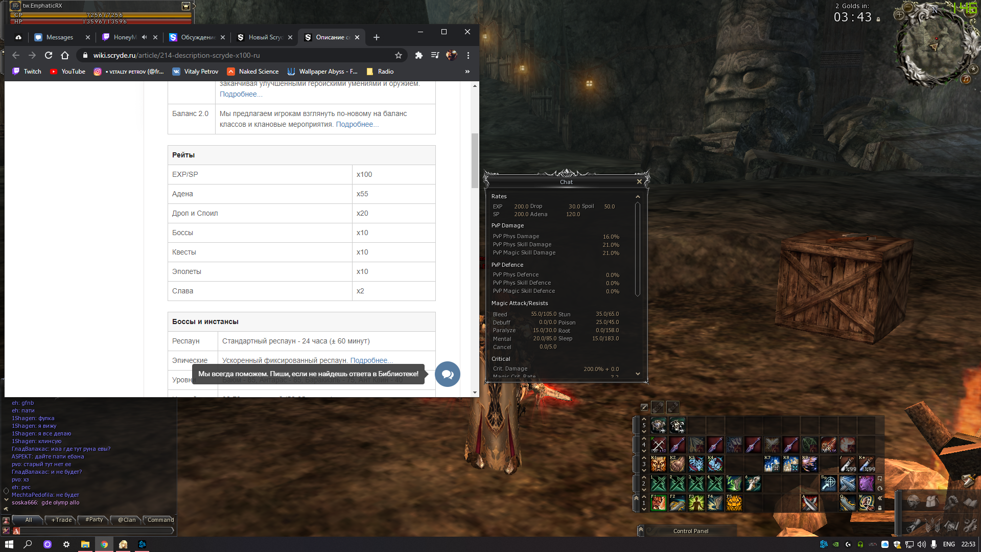The width and height of the screenshot is (981, 552).
Task: Open the support chat bubble button
Action: tap(448, 374)
